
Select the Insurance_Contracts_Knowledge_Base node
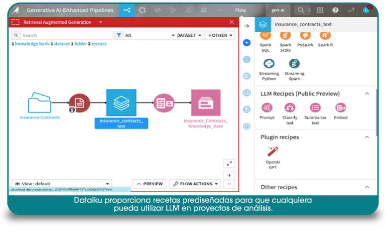[x=206, y=103]
